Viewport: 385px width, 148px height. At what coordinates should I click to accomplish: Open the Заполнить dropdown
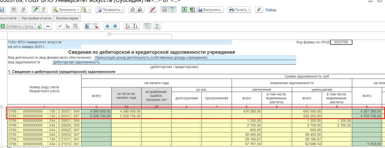point(65,9)
